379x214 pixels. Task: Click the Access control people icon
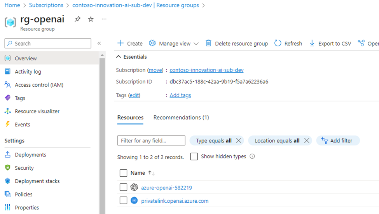click(x=8, y=85)
